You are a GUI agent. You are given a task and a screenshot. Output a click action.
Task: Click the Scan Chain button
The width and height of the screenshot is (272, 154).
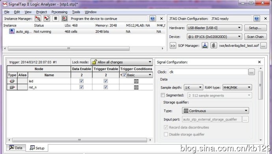coord(255,37)
